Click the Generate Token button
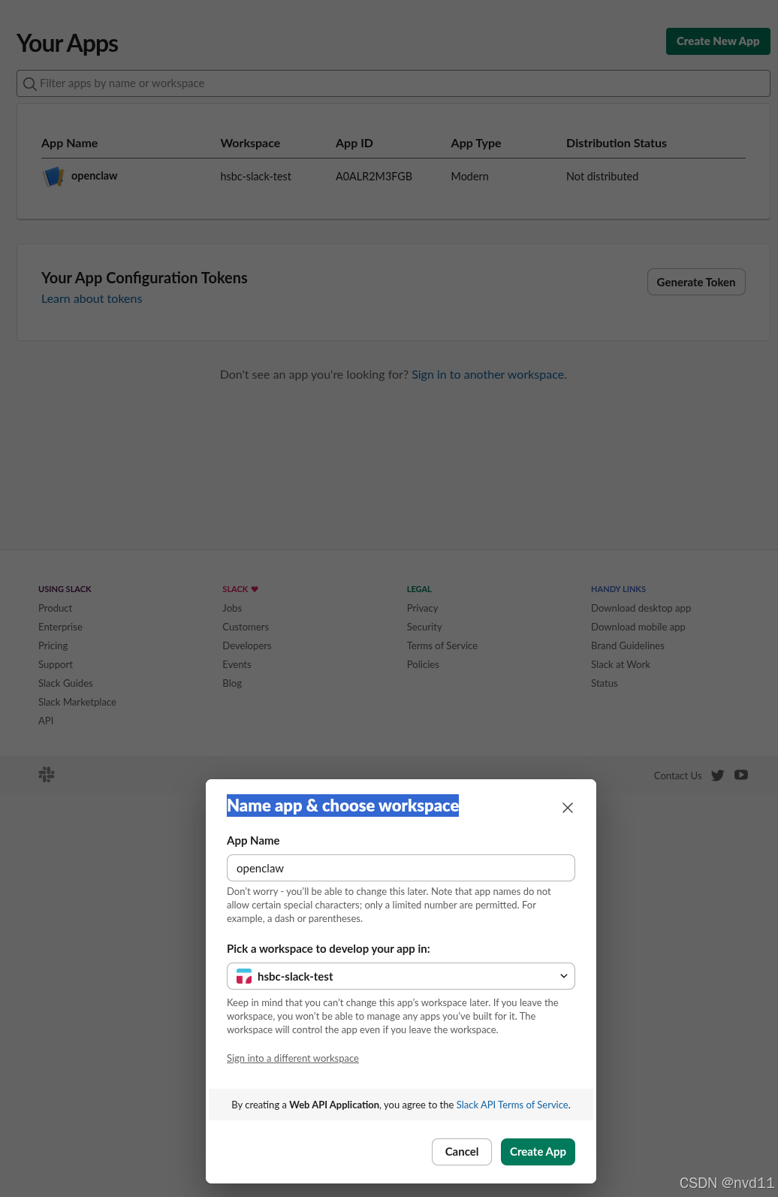The image size is (778, 1197). (x=696, y=282)
